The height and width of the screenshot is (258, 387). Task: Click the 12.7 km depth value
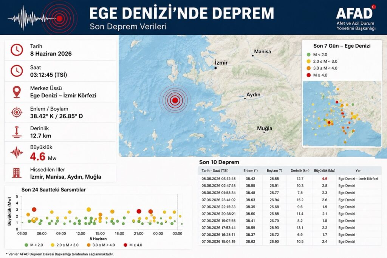[x=40, y=136]
